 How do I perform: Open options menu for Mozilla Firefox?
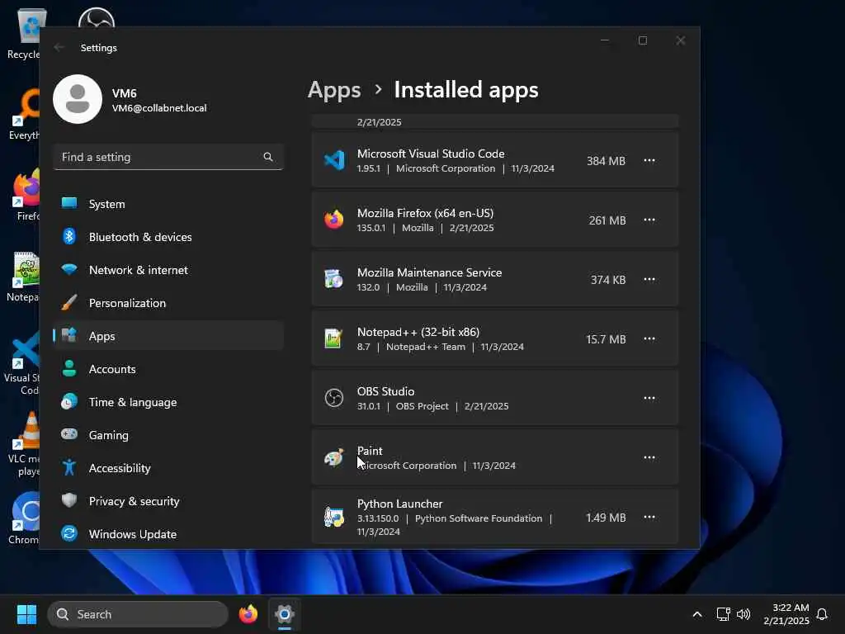(x=649, y=220)
